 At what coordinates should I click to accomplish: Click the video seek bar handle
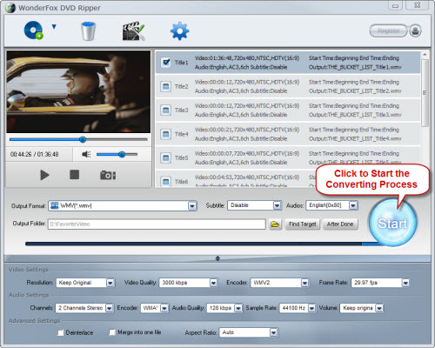[x=83, y=139]
